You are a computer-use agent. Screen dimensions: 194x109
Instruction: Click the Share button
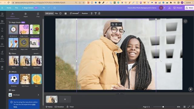click(x=189, y=8)
